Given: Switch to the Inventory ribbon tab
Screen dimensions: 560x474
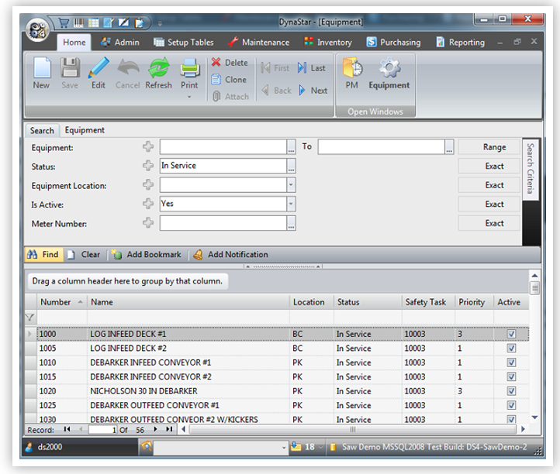Looking at the screenshot, I should (x=327, y=43).
